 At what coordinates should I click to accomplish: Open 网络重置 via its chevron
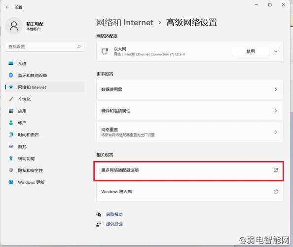[x=276, y=132]
